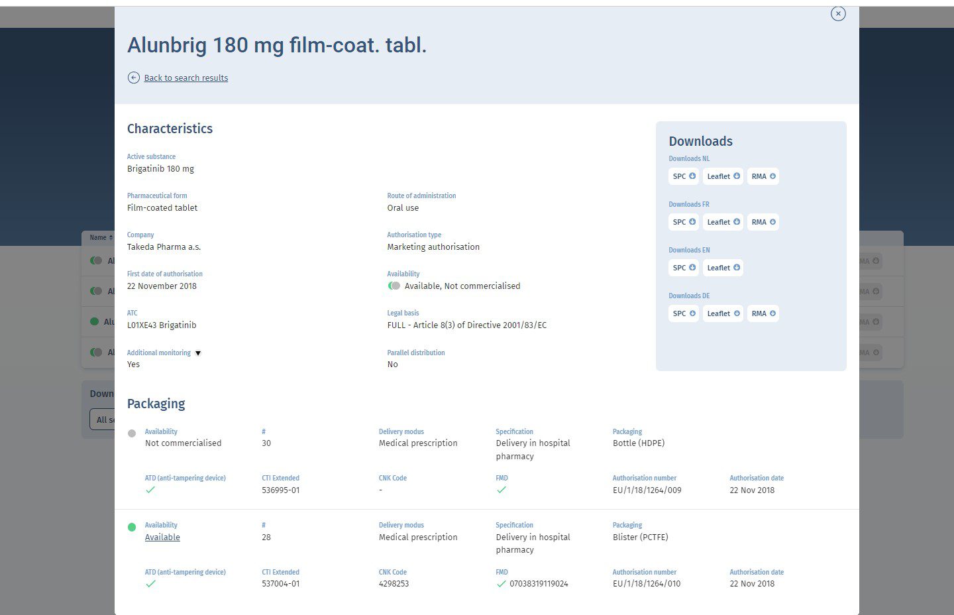Screen dimensions: 954x615
Task: Download the DE SPC document
Action: click(684, 313)
